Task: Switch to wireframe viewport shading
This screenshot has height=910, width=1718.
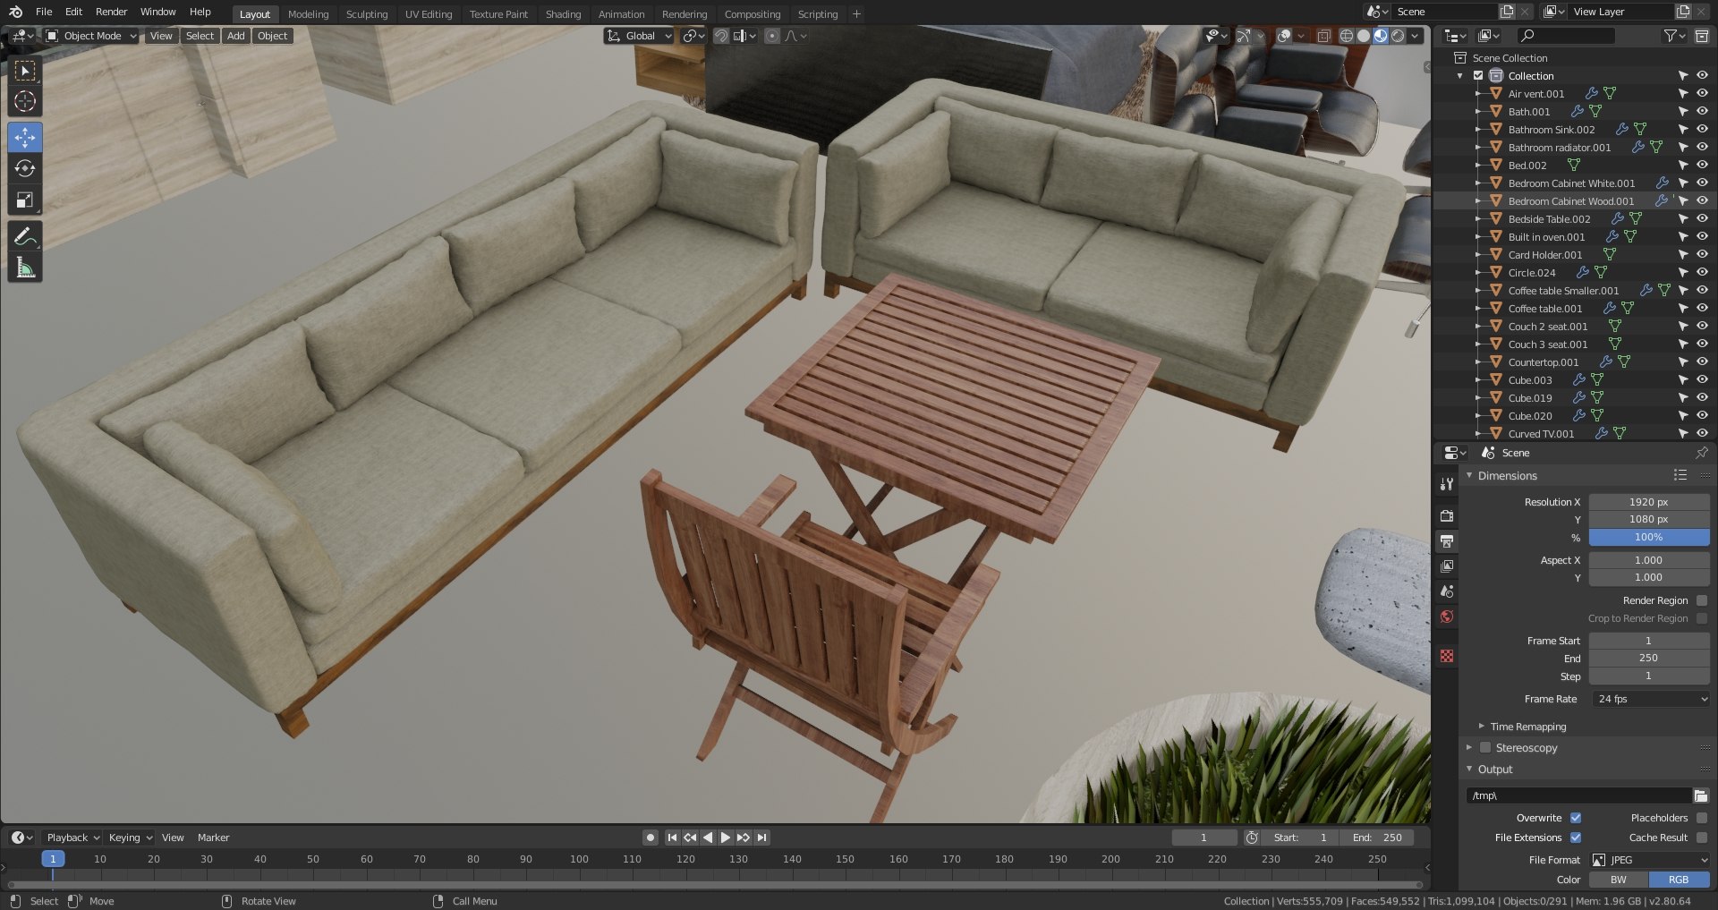Action: point(1346,36)
